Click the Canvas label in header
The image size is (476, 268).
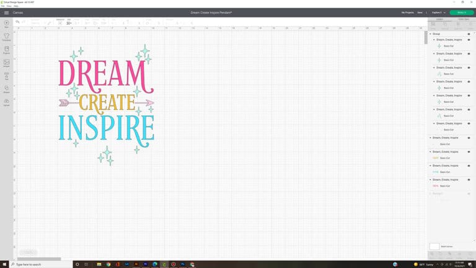pos(18,13)
